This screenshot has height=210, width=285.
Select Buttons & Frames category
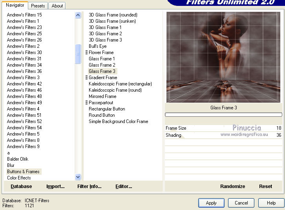tap(23, 171)
